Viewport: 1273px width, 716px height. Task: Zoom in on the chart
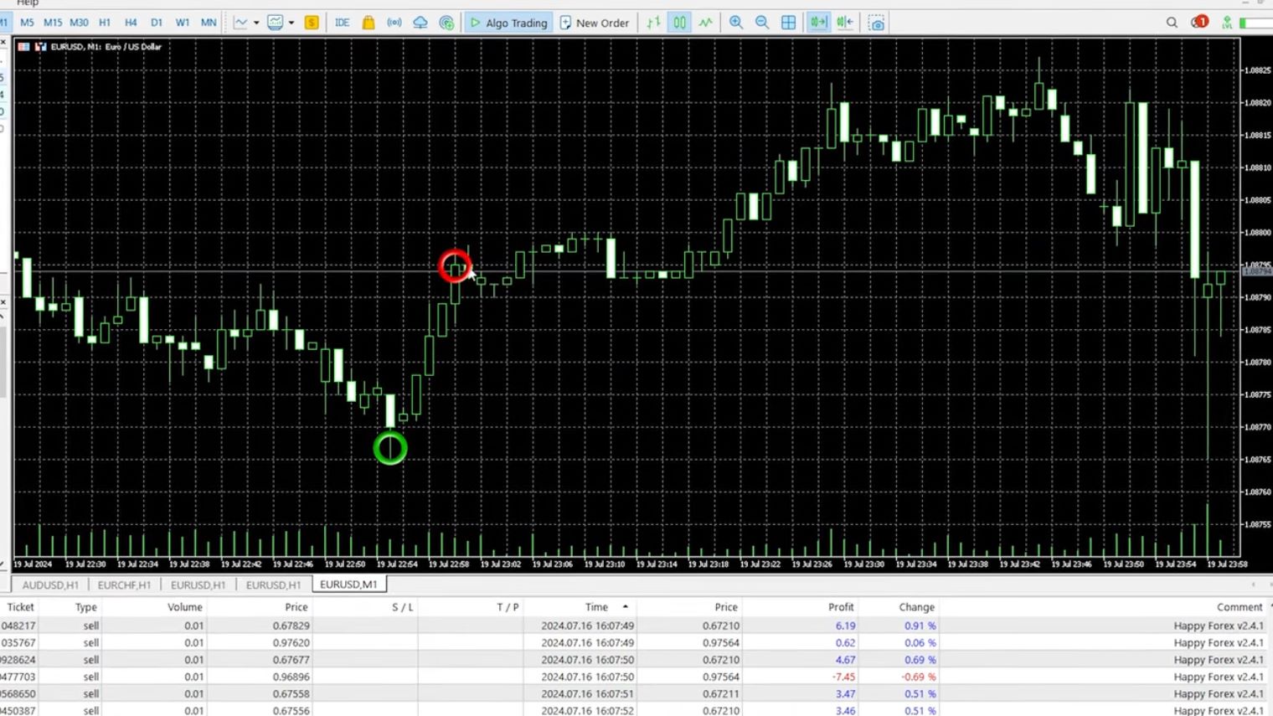pyautogui.click(x=736, y=23)
